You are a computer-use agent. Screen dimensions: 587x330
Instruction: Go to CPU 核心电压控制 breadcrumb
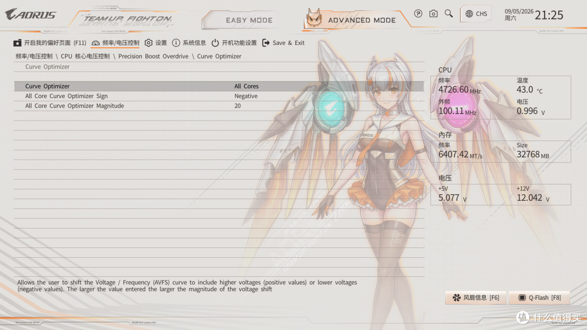(85, 56)
